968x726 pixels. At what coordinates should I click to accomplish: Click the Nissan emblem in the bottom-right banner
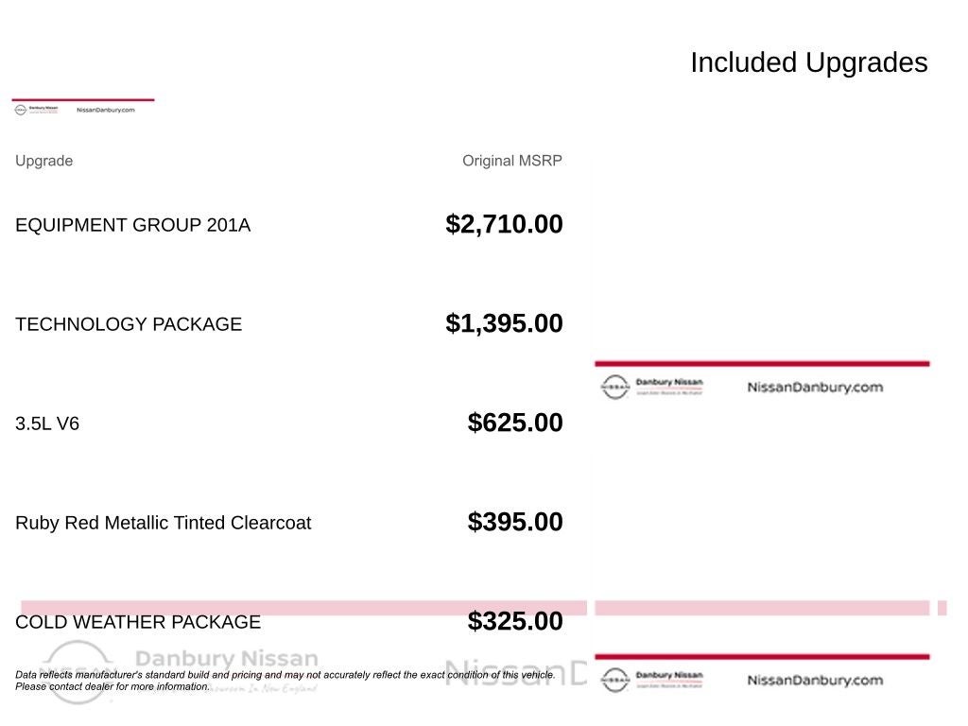pos(614,680)
